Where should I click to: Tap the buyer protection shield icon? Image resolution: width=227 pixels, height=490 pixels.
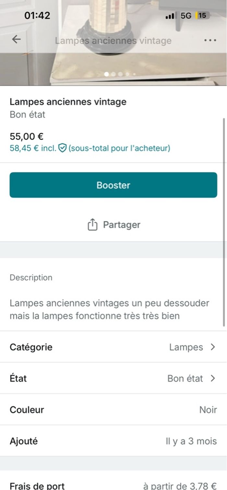(62, 148)
